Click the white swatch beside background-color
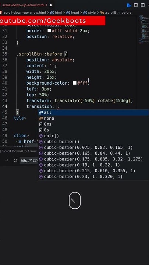This screenshot has height=265, width=149. [74, 83]
